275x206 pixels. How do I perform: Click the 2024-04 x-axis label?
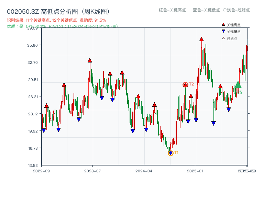(x=144, y=171)
